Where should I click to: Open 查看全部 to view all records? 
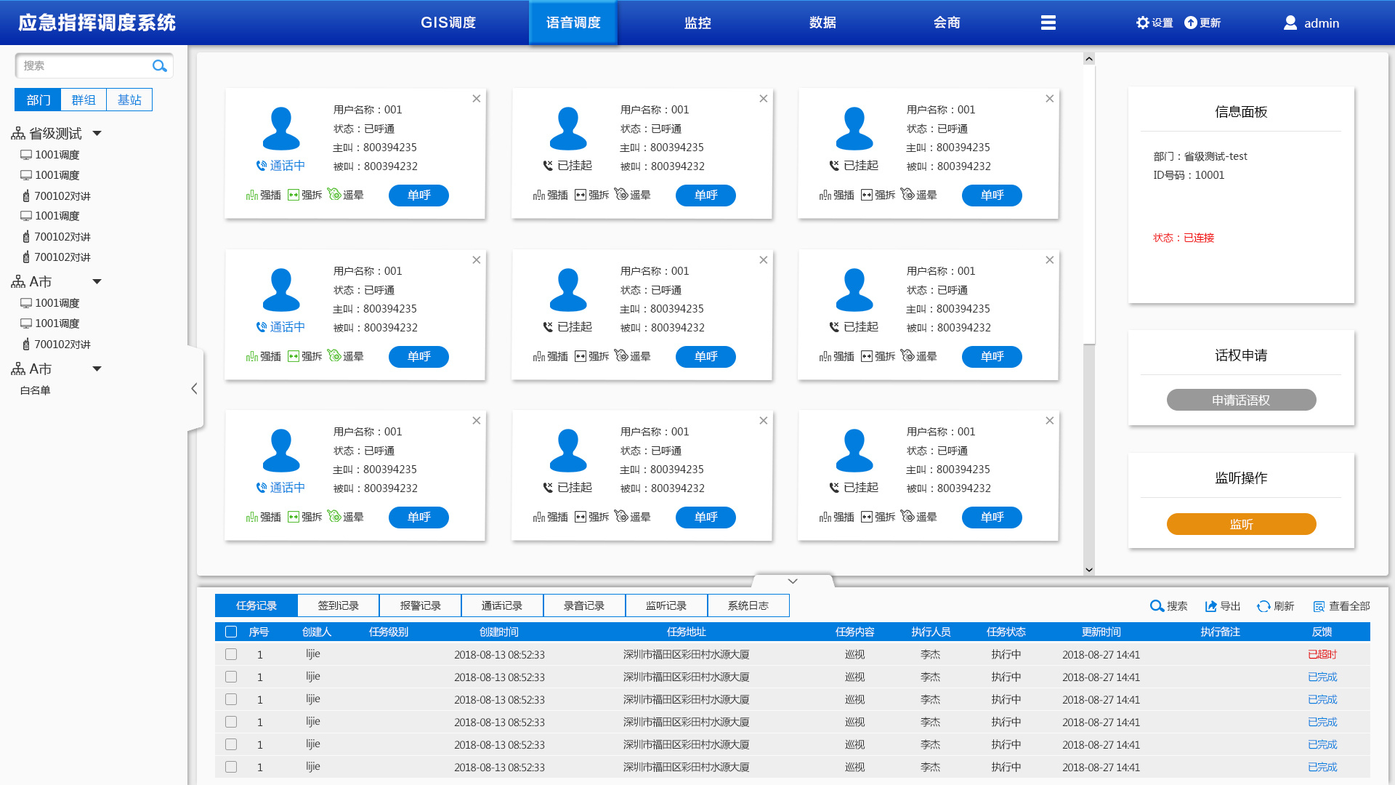tap(1341, 605)
